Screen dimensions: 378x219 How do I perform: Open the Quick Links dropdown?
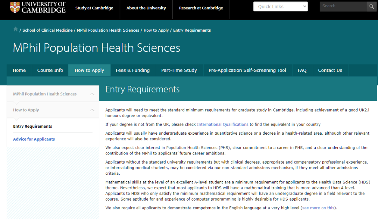tap(280, 7)
